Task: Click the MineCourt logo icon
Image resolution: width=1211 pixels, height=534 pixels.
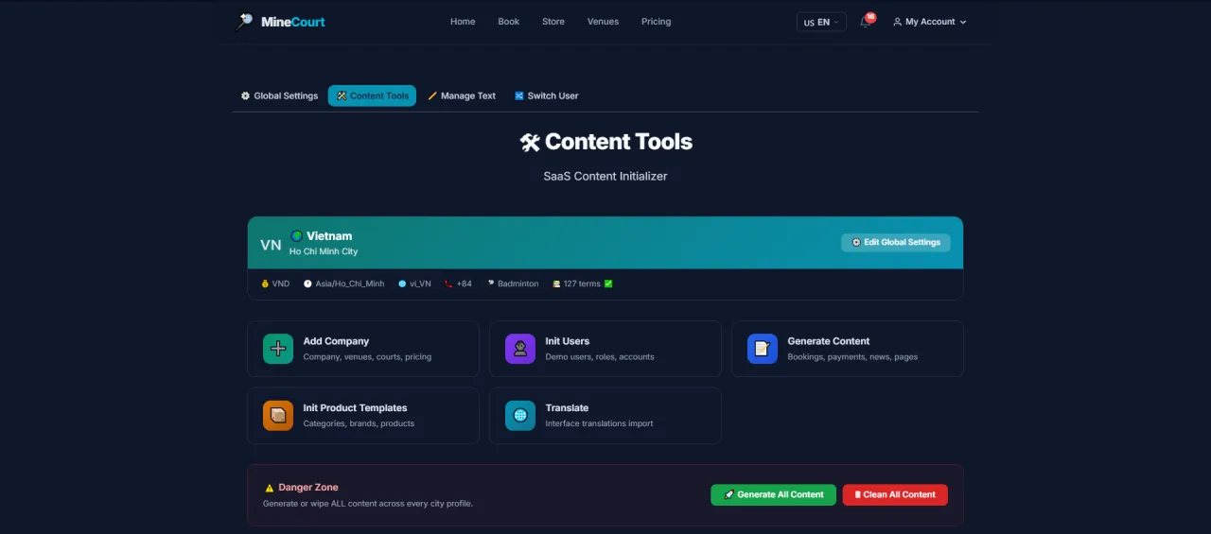Action: click(245, 21)
